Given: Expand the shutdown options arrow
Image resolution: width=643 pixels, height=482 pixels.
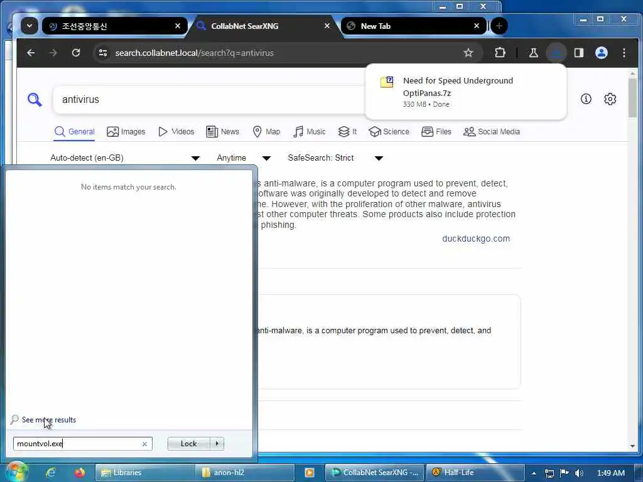Looking at the screenshot, I should click(217, 444).
